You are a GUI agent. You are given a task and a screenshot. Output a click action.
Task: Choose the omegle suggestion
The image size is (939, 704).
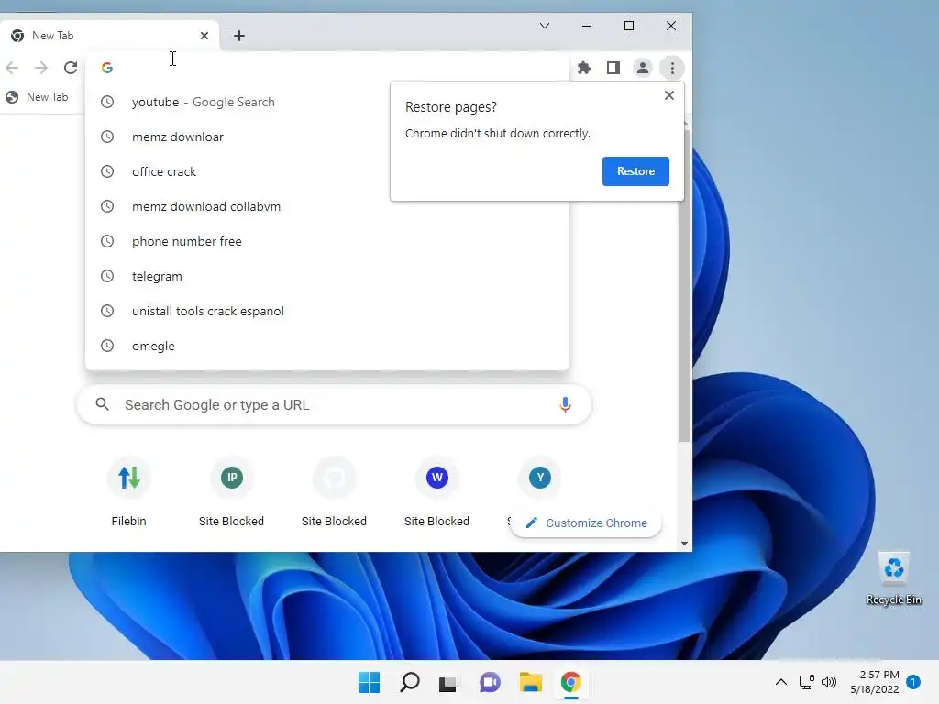click(327, 346)
